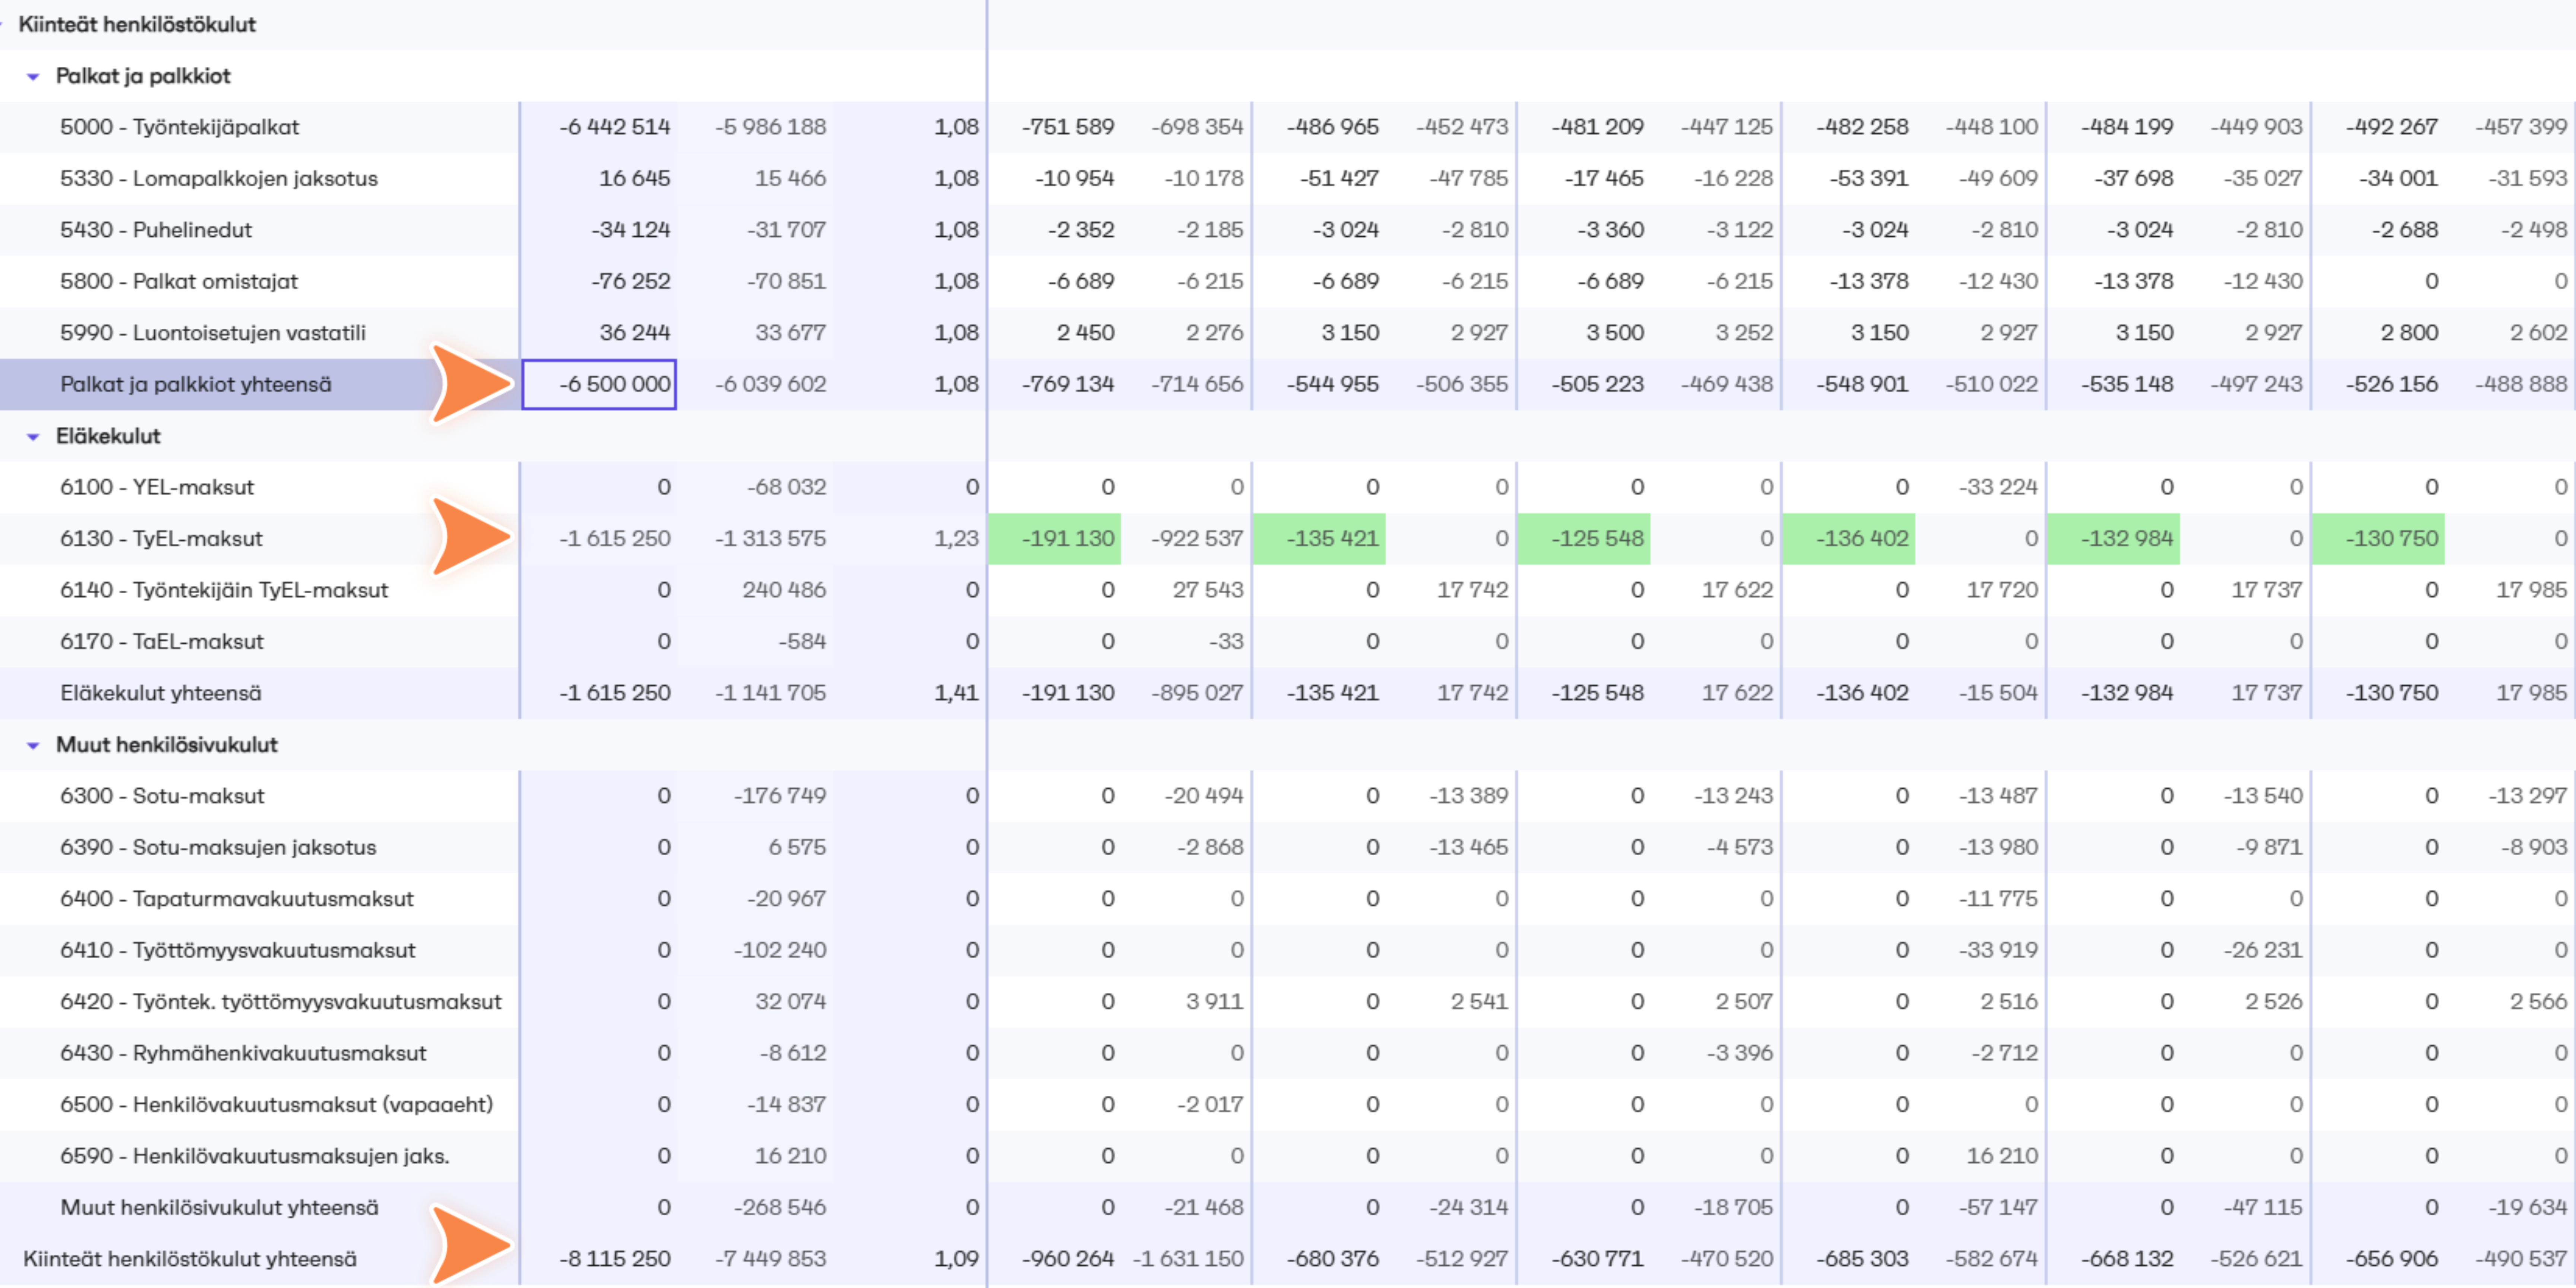Viewport: 2576px width, 1288px height.
Task: Select row 5430 - Puhelinedut
Action: 1288,230
